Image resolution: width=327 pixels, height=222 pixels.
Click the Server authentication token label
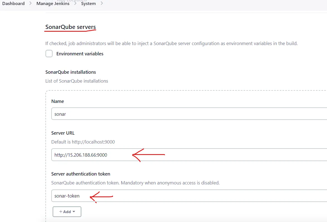81,174
